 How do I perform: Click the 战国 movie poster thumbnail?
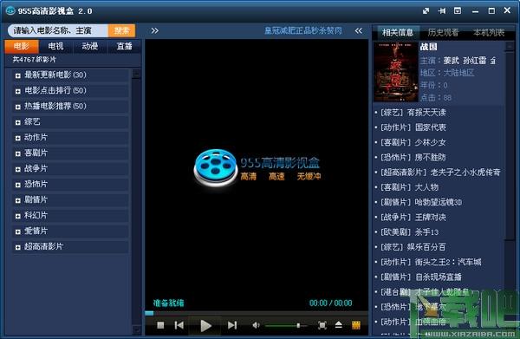[x=396, y=72]
